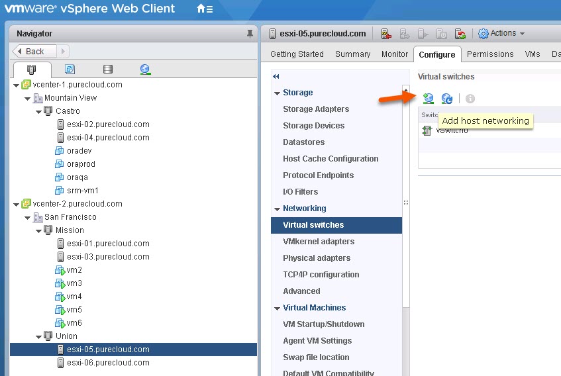The height and width of the screenshot is (376, 561).
Task: Click the vSwitch0 switch icon
Action: [427, 130]
